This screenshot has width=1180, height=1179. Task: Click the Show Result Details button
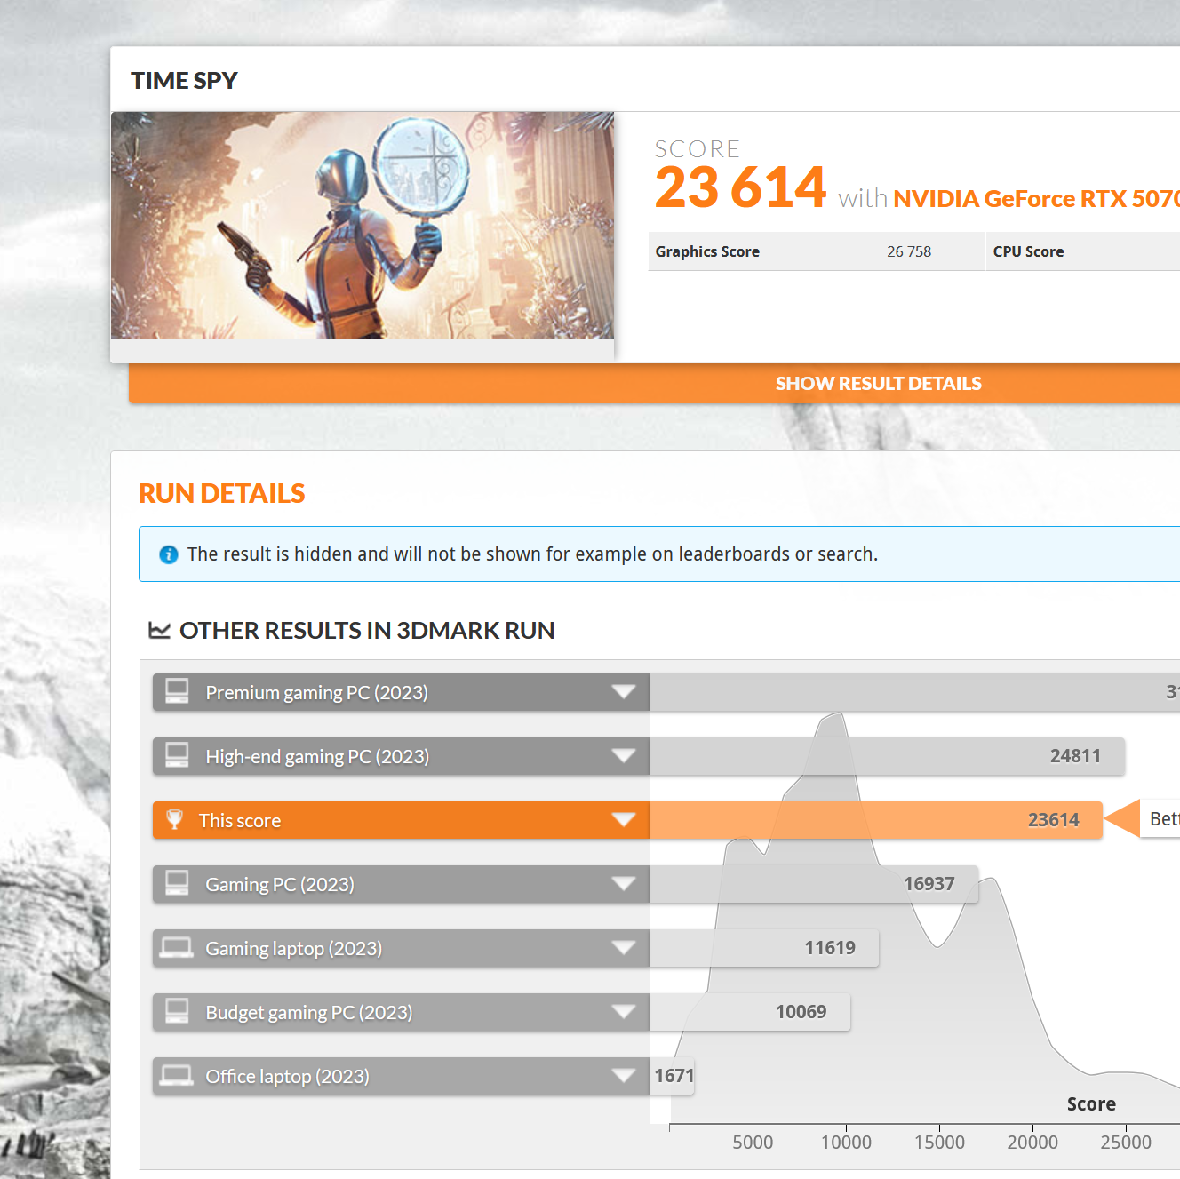878,384
